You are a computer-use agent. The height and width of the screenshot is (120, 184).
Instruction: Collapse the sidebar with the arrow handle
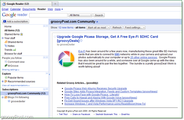(50, 74)
